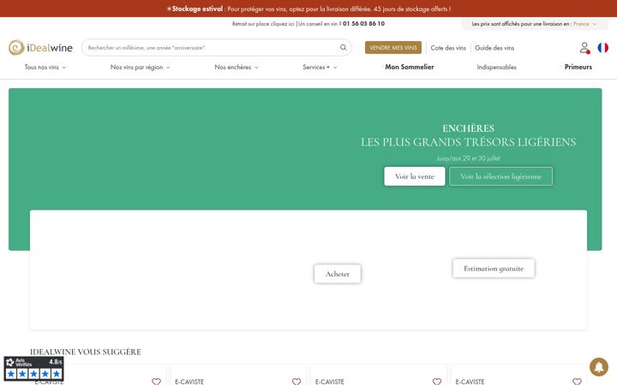Click the search magnifier icon
617x385 pixels.
point(343,48)
